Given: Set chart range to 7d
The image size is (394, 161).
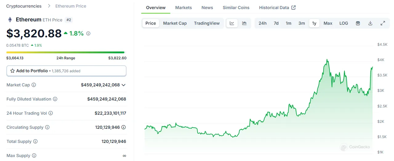Looking at the screenshot, I should tap(276, 23).
